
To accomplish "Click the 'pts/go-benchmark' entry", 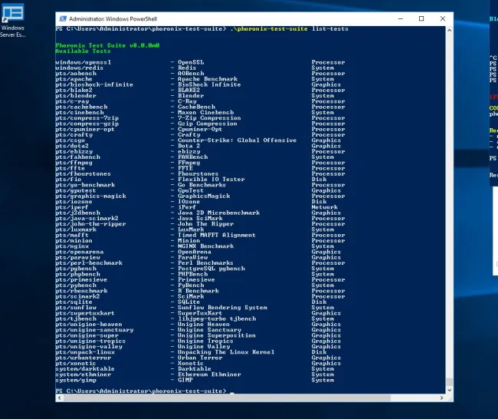I will [x=85, y=185].
